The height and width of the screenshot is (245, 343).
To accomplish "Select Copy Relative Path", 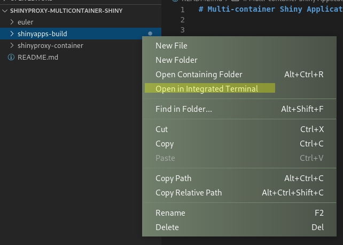I will coord(189,193).
